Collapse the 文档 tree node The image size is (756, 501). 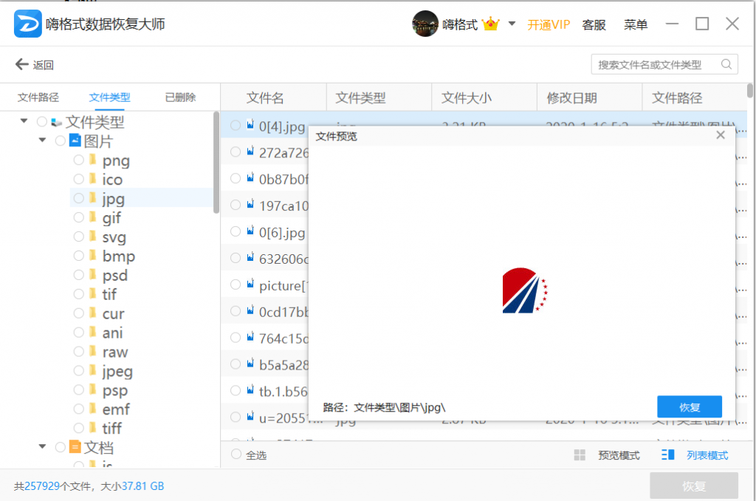point(42,446)
